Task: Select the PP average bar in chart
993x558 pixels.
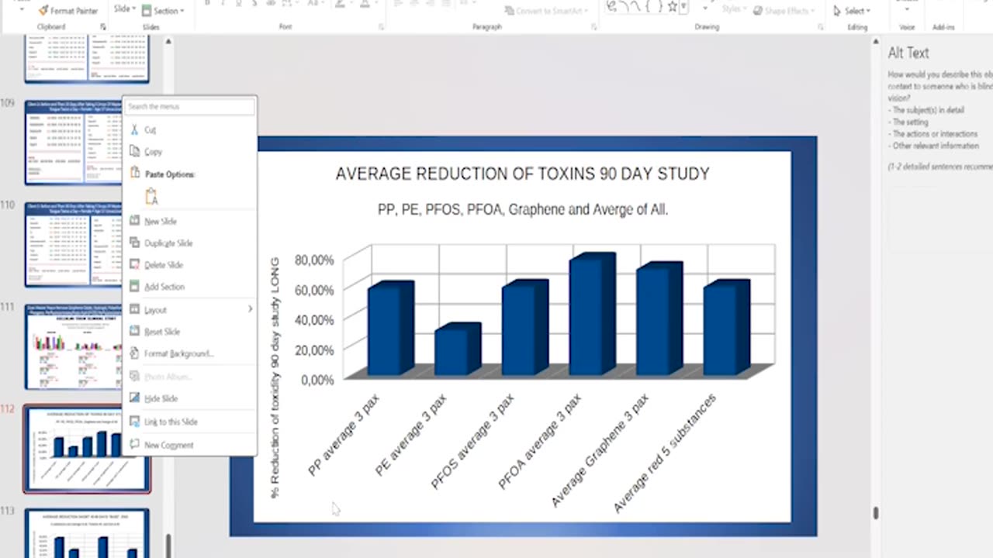Action: pyautogui.click(x=389, y=329)
